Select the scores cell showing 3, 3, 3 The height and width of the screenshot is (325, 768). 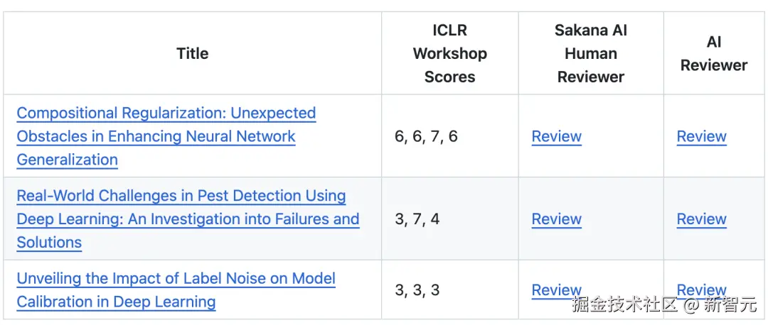[417, 290]
